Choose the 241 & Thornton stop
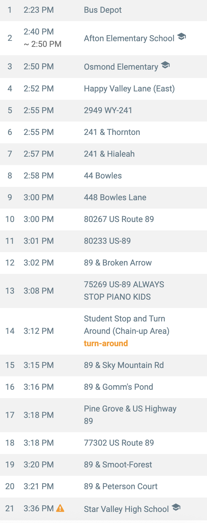 click(x=112, y=132)
